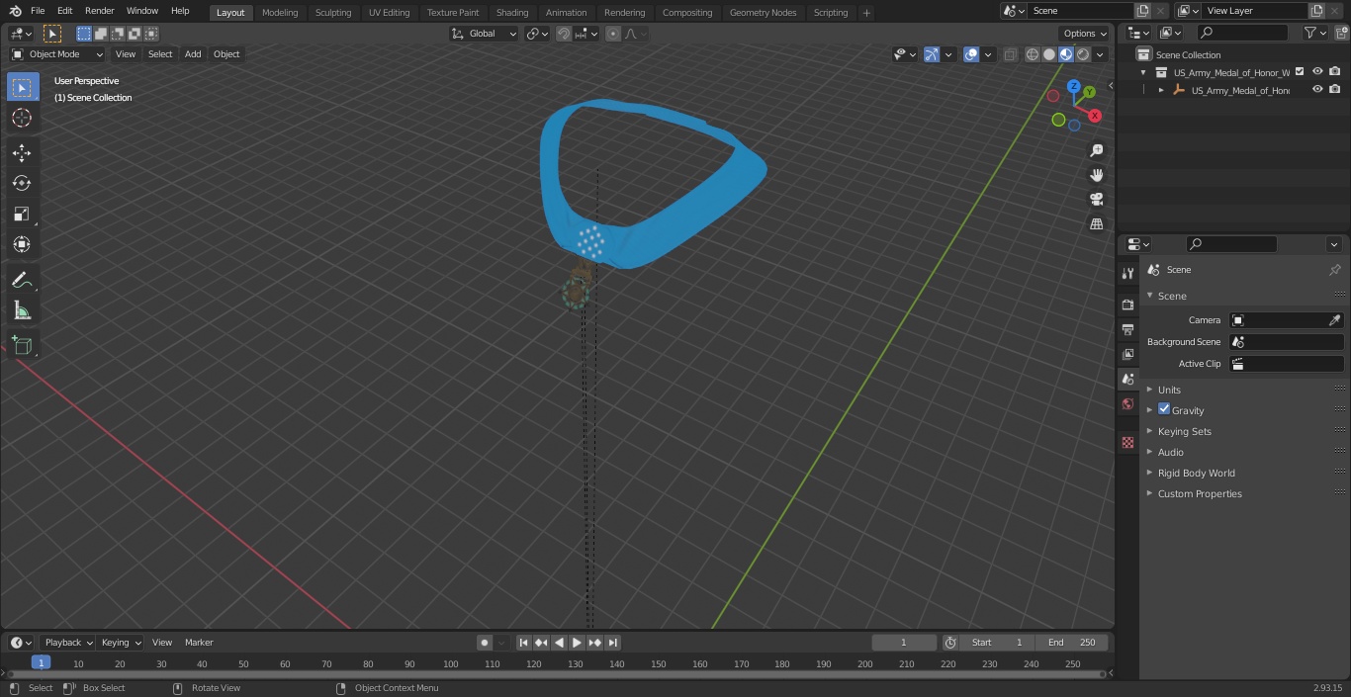Click the zoom magnifier viewport gizmo
The width and height of the screenshot is (1351, 697).
[x=1096, y=150]
